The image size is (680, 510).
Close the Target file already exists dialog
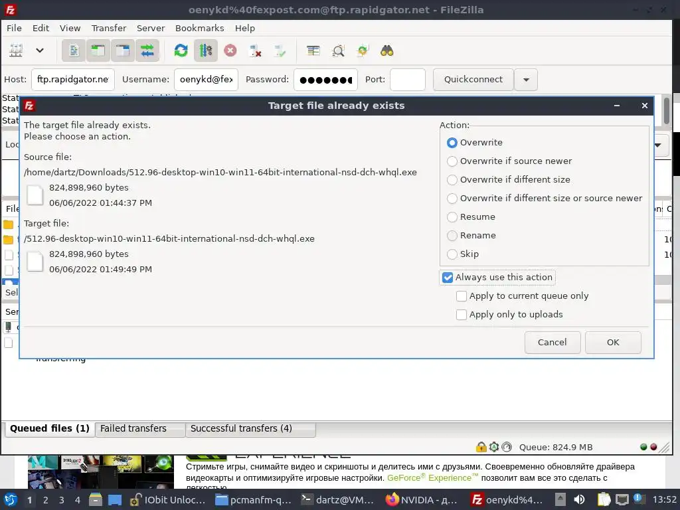pos(644,106)
